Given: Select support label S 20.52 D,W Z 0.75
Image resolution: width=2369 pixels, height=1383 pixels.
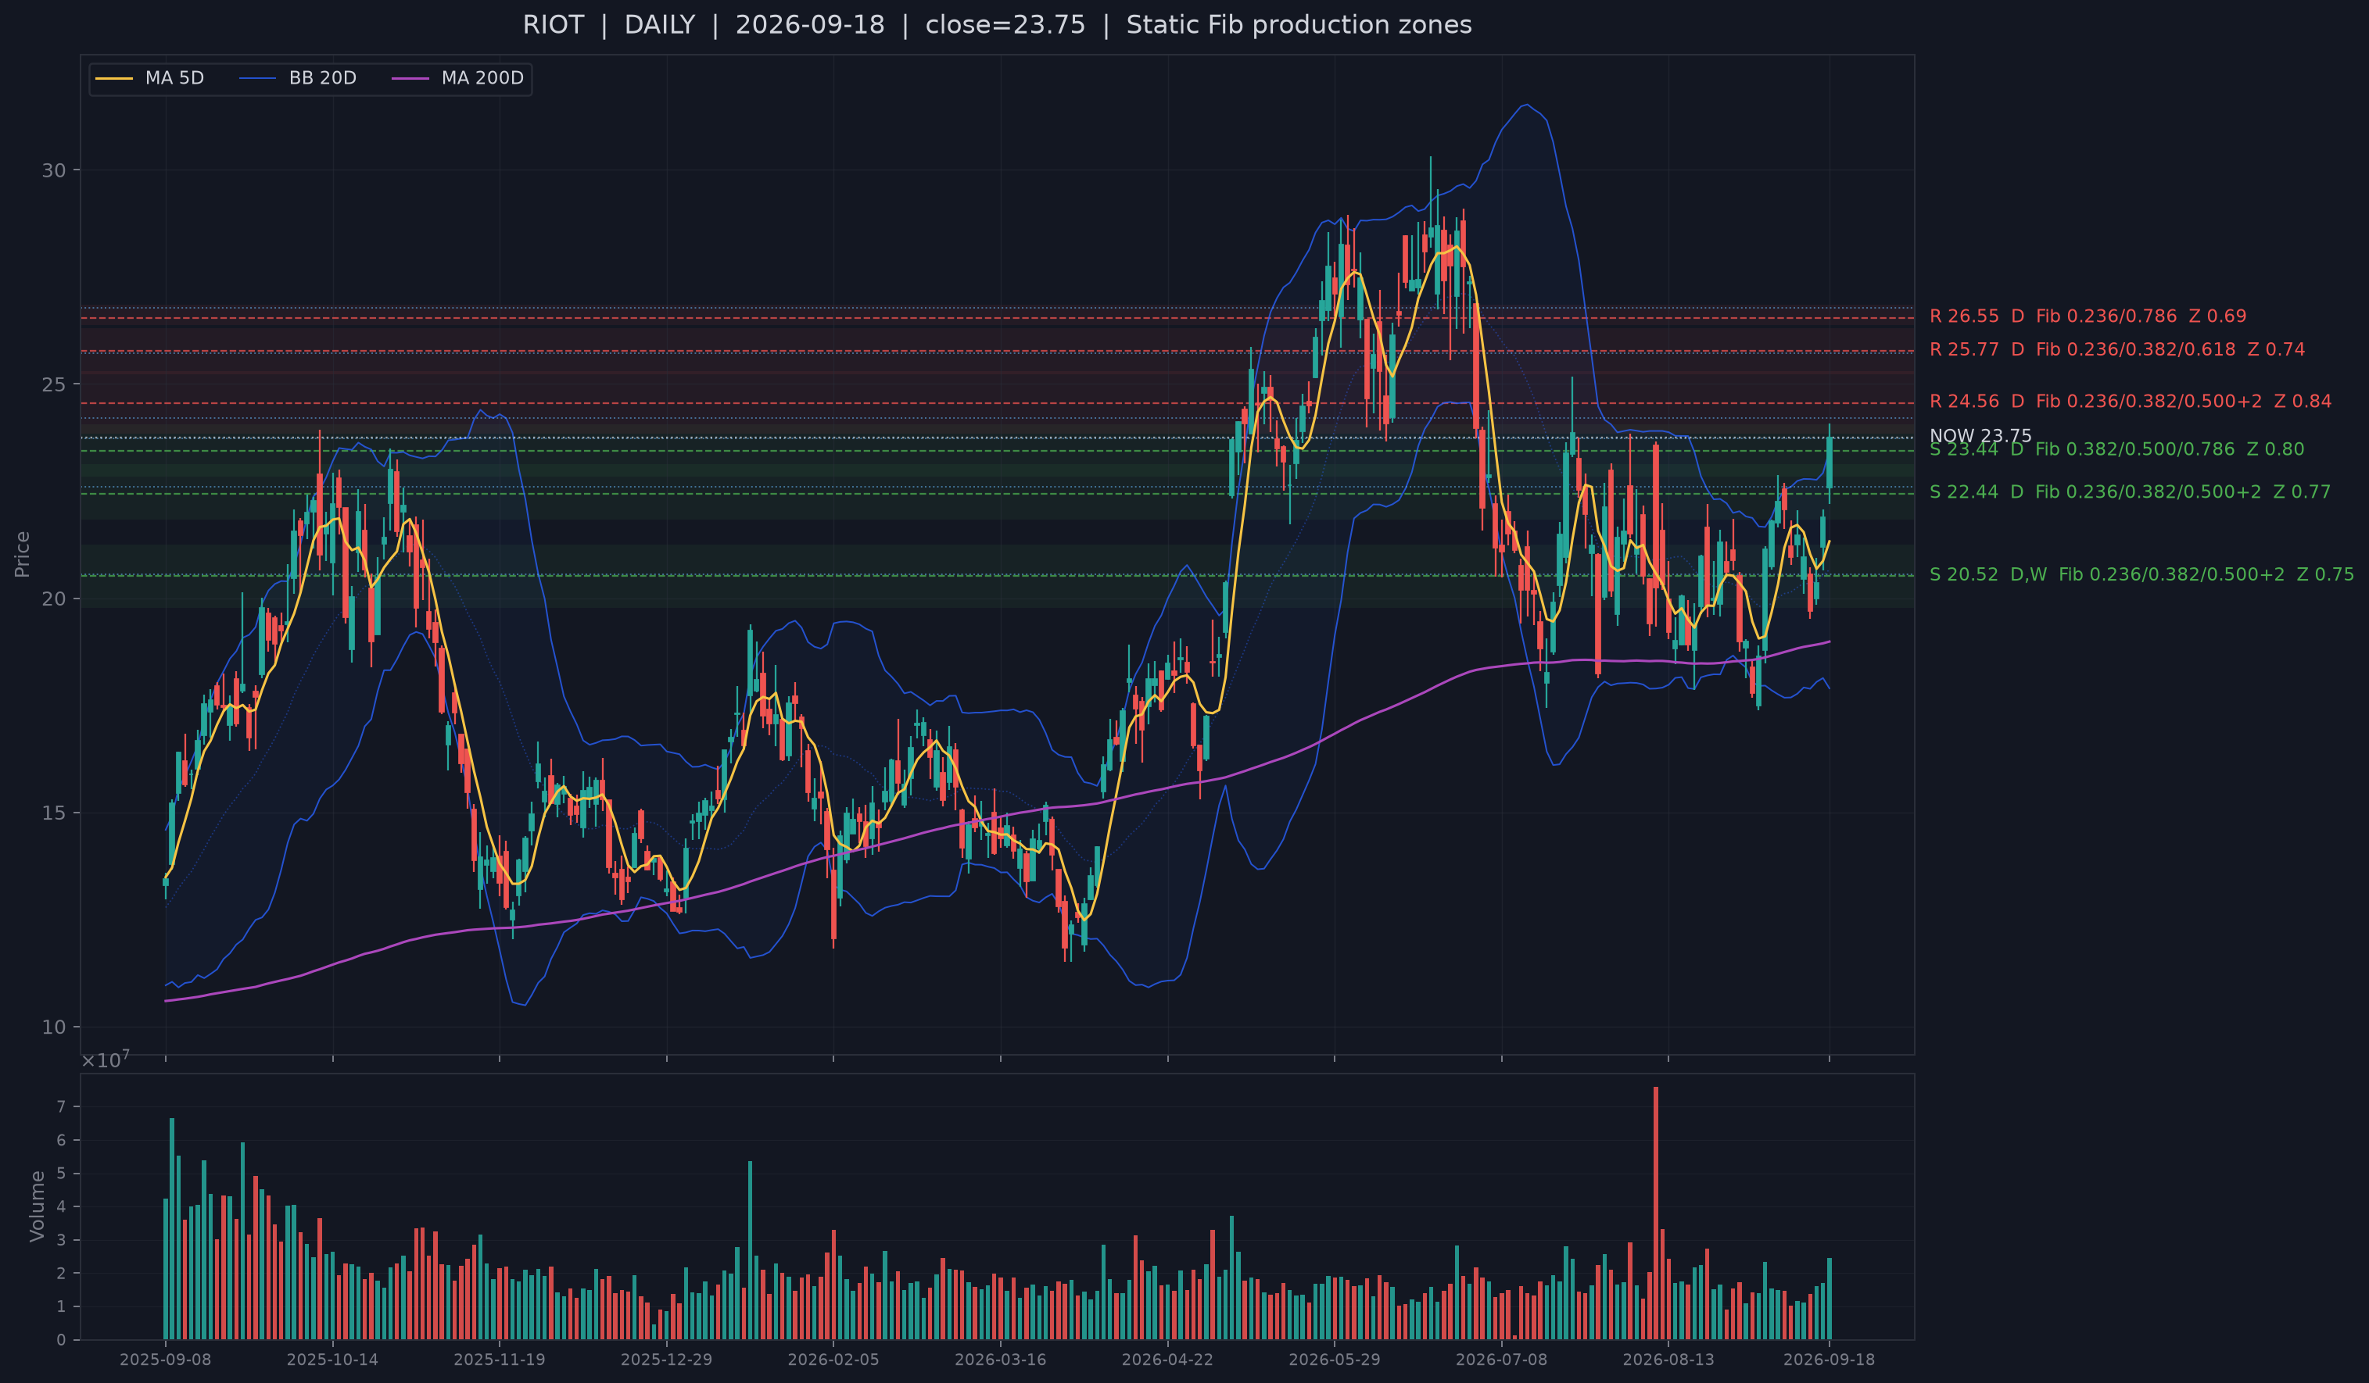Looking at the screenshot, I should coord(2141,574).
